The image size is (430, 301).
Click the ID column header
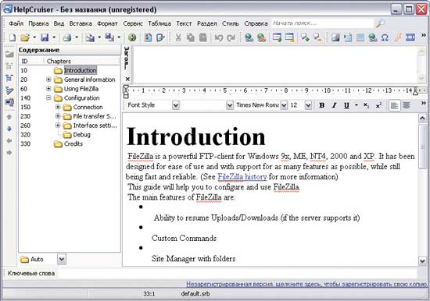[31, 61]
